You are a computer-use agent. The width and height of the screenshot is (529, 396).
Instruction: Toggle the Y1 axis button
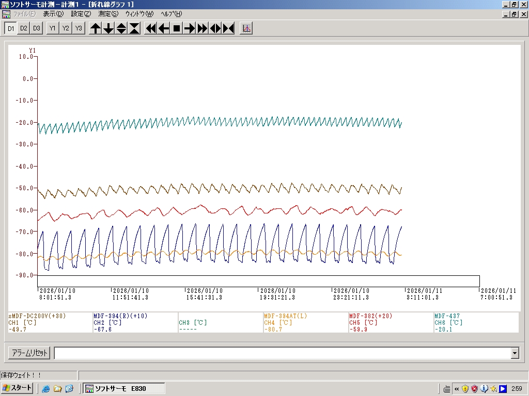pyautogui.click(x=53, y=28)
